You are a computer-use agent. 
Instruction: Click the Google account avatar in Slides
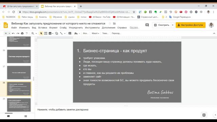[211, 25]
